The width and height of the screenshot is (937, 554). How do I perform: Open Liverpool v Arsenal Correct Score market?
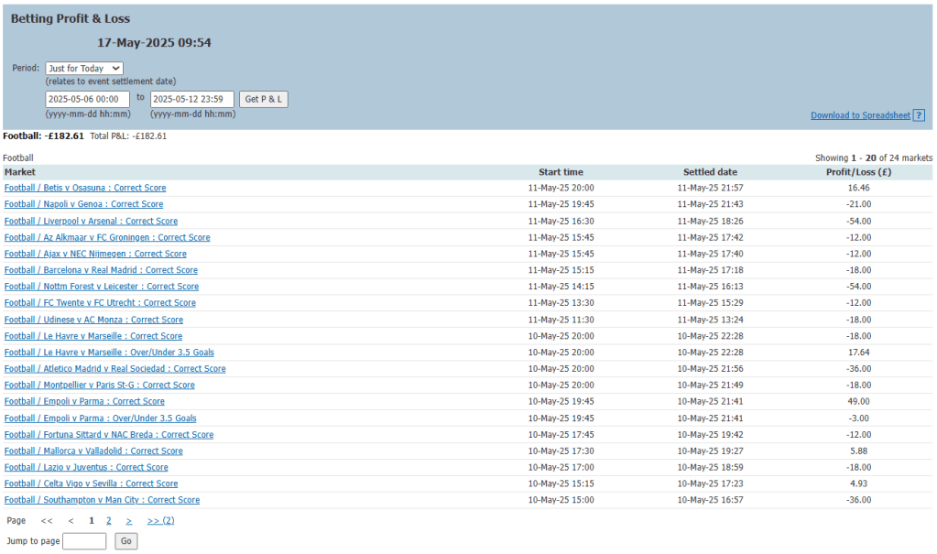(91, 221)
